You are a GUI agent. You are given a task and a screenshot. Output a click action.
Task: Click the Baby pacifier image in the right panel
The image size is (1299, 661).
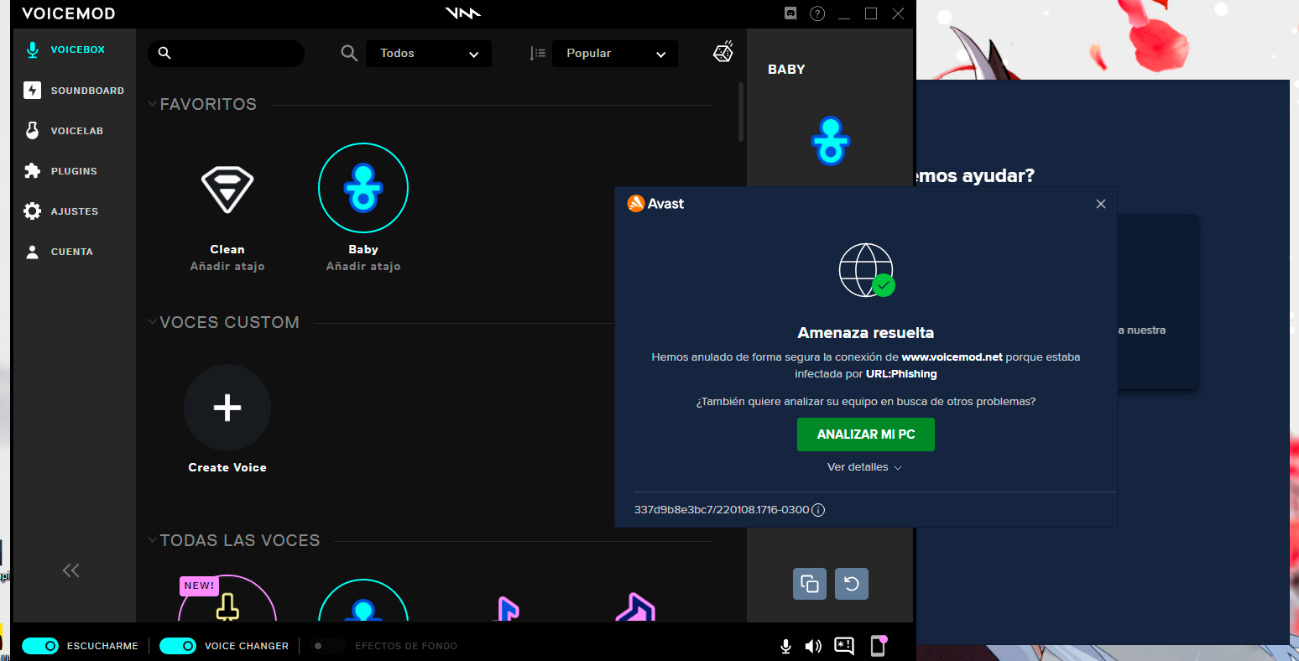point(831,140)
